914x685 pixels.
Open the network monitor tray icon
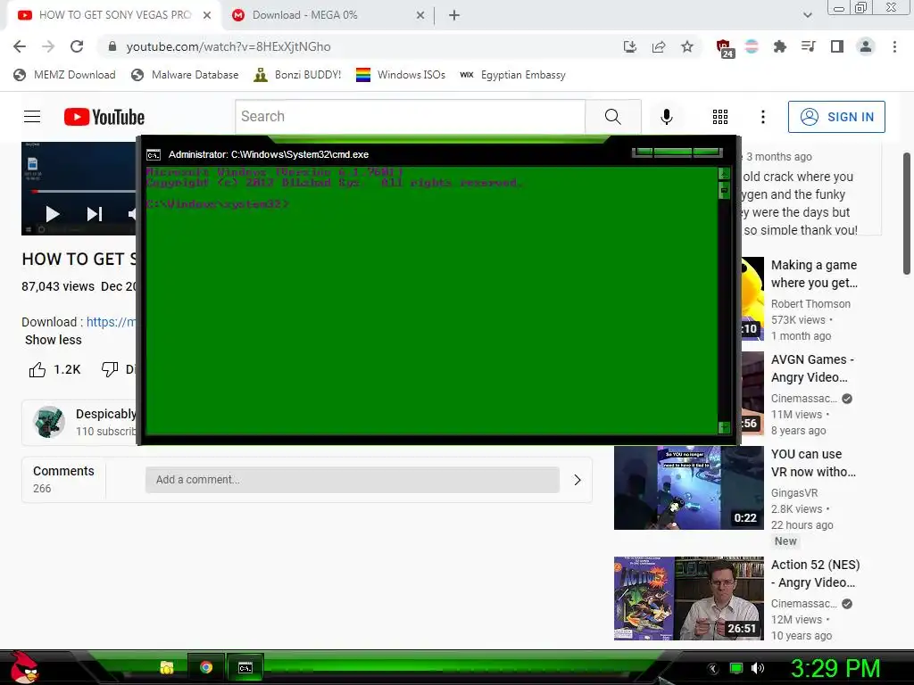[736, 668]
